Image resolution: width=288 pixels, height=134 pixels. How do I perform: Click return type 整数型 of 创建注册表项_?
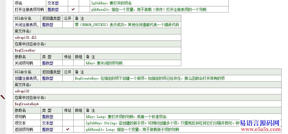tap(47, 78)
